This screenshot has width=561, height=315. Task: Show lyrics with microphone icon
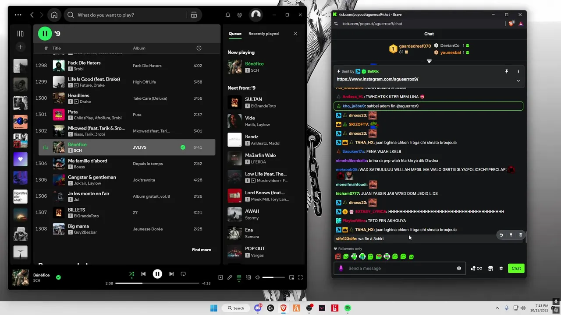(230, 277)
